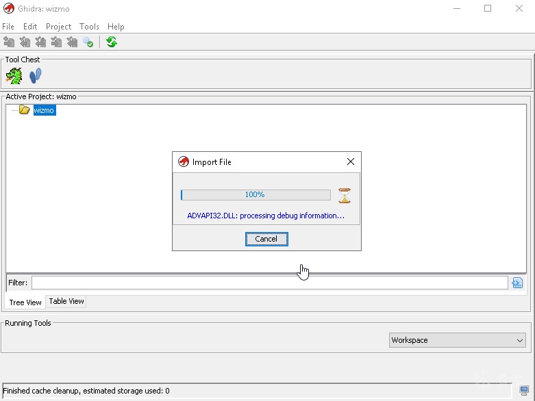The width and height of the screenshot is (535, 401).
Task: Open the Help menu
Action: click(x=116, y=27)
